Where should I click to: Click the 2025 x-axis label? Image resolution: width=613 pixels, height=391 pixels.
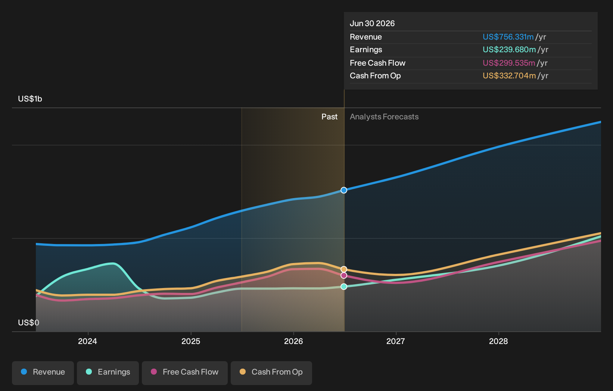pos(191,341)
